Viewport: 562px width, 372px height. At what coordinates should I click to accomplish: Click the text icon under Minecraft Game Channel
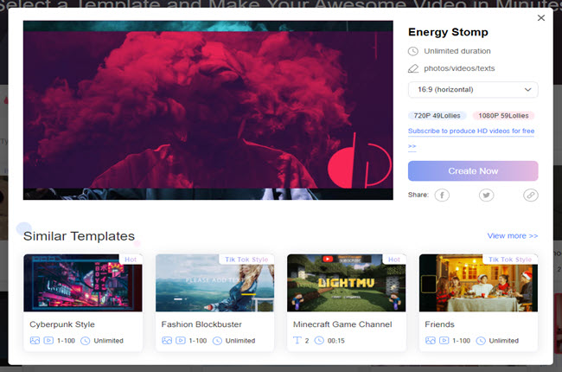pyautogui.click(x=297, y=341)
